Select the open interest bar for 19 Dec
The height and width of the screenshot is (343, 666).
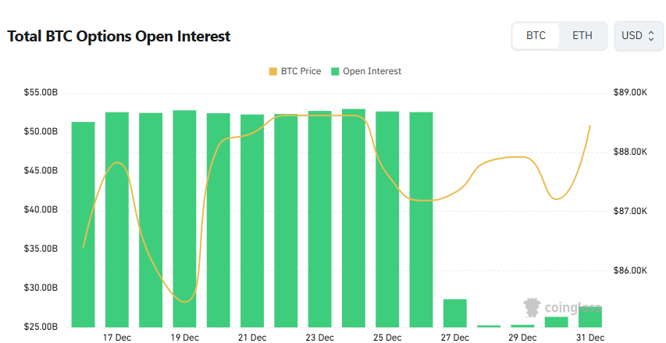(x=184, y=219)
